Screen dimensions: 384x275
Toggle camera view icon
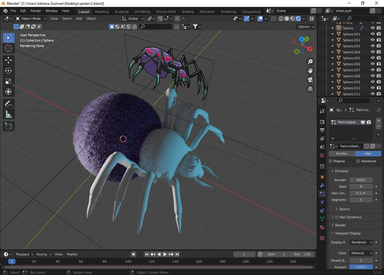tap(310, 80)
